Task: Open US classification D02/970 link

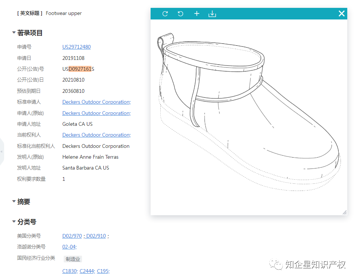Action: point(72,236)
